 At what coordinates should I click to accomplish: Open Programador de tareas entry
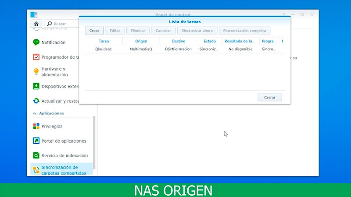(60, 57)
